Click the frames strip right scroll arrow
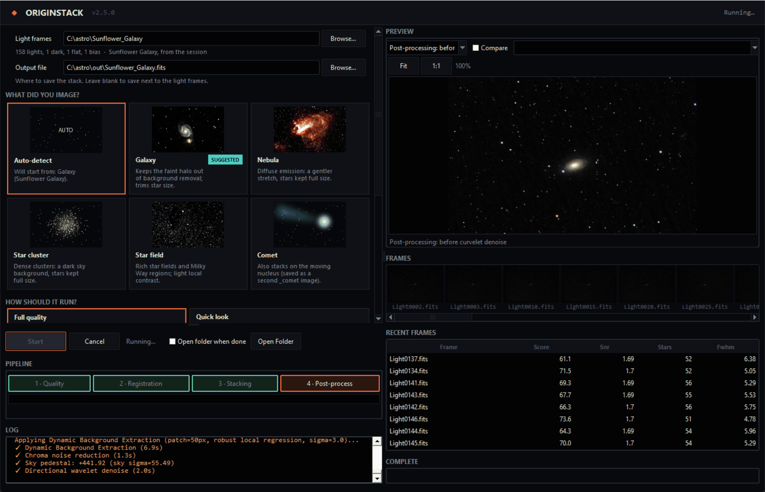765x492 pixels. (755, 317)
